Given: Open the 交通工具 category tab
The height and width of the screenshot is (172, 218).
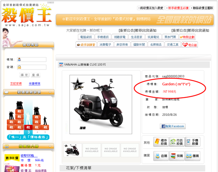Looking at the screenshot, I should (173, 45).
